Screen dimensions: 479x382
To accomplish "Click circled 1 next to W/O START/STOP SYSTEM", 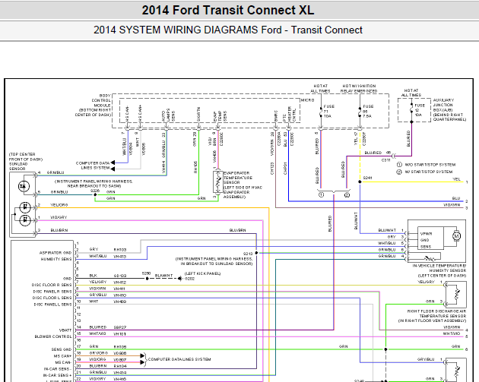I will (399, 165).
